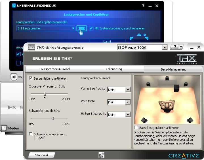Screen dimensions: 204x160
Task: Click the 200Hz label
Action: pyautogui.click(x=66, y=99)
